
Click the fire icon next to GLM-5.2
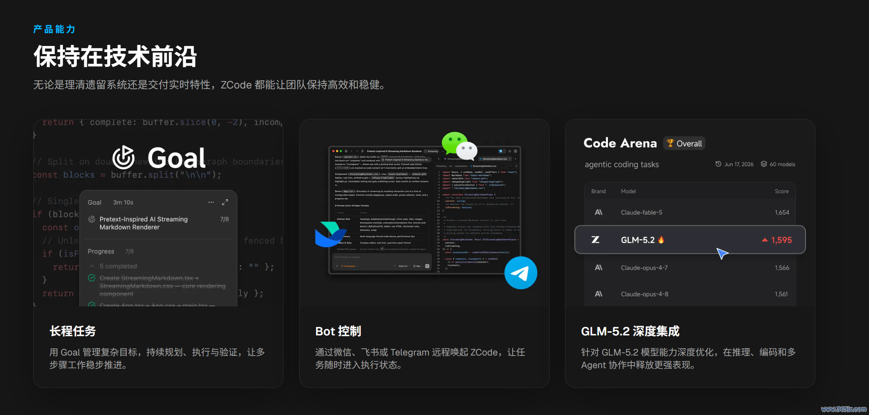coord(661,240)
